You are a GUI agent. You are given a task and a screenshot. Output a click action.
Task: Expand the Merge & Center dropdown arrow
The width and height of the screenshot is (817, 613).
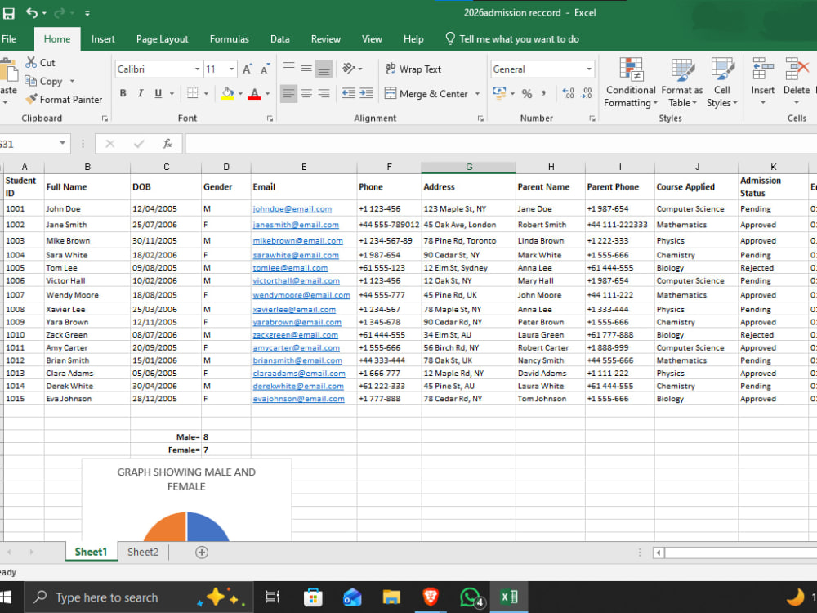tap(477, 94)
